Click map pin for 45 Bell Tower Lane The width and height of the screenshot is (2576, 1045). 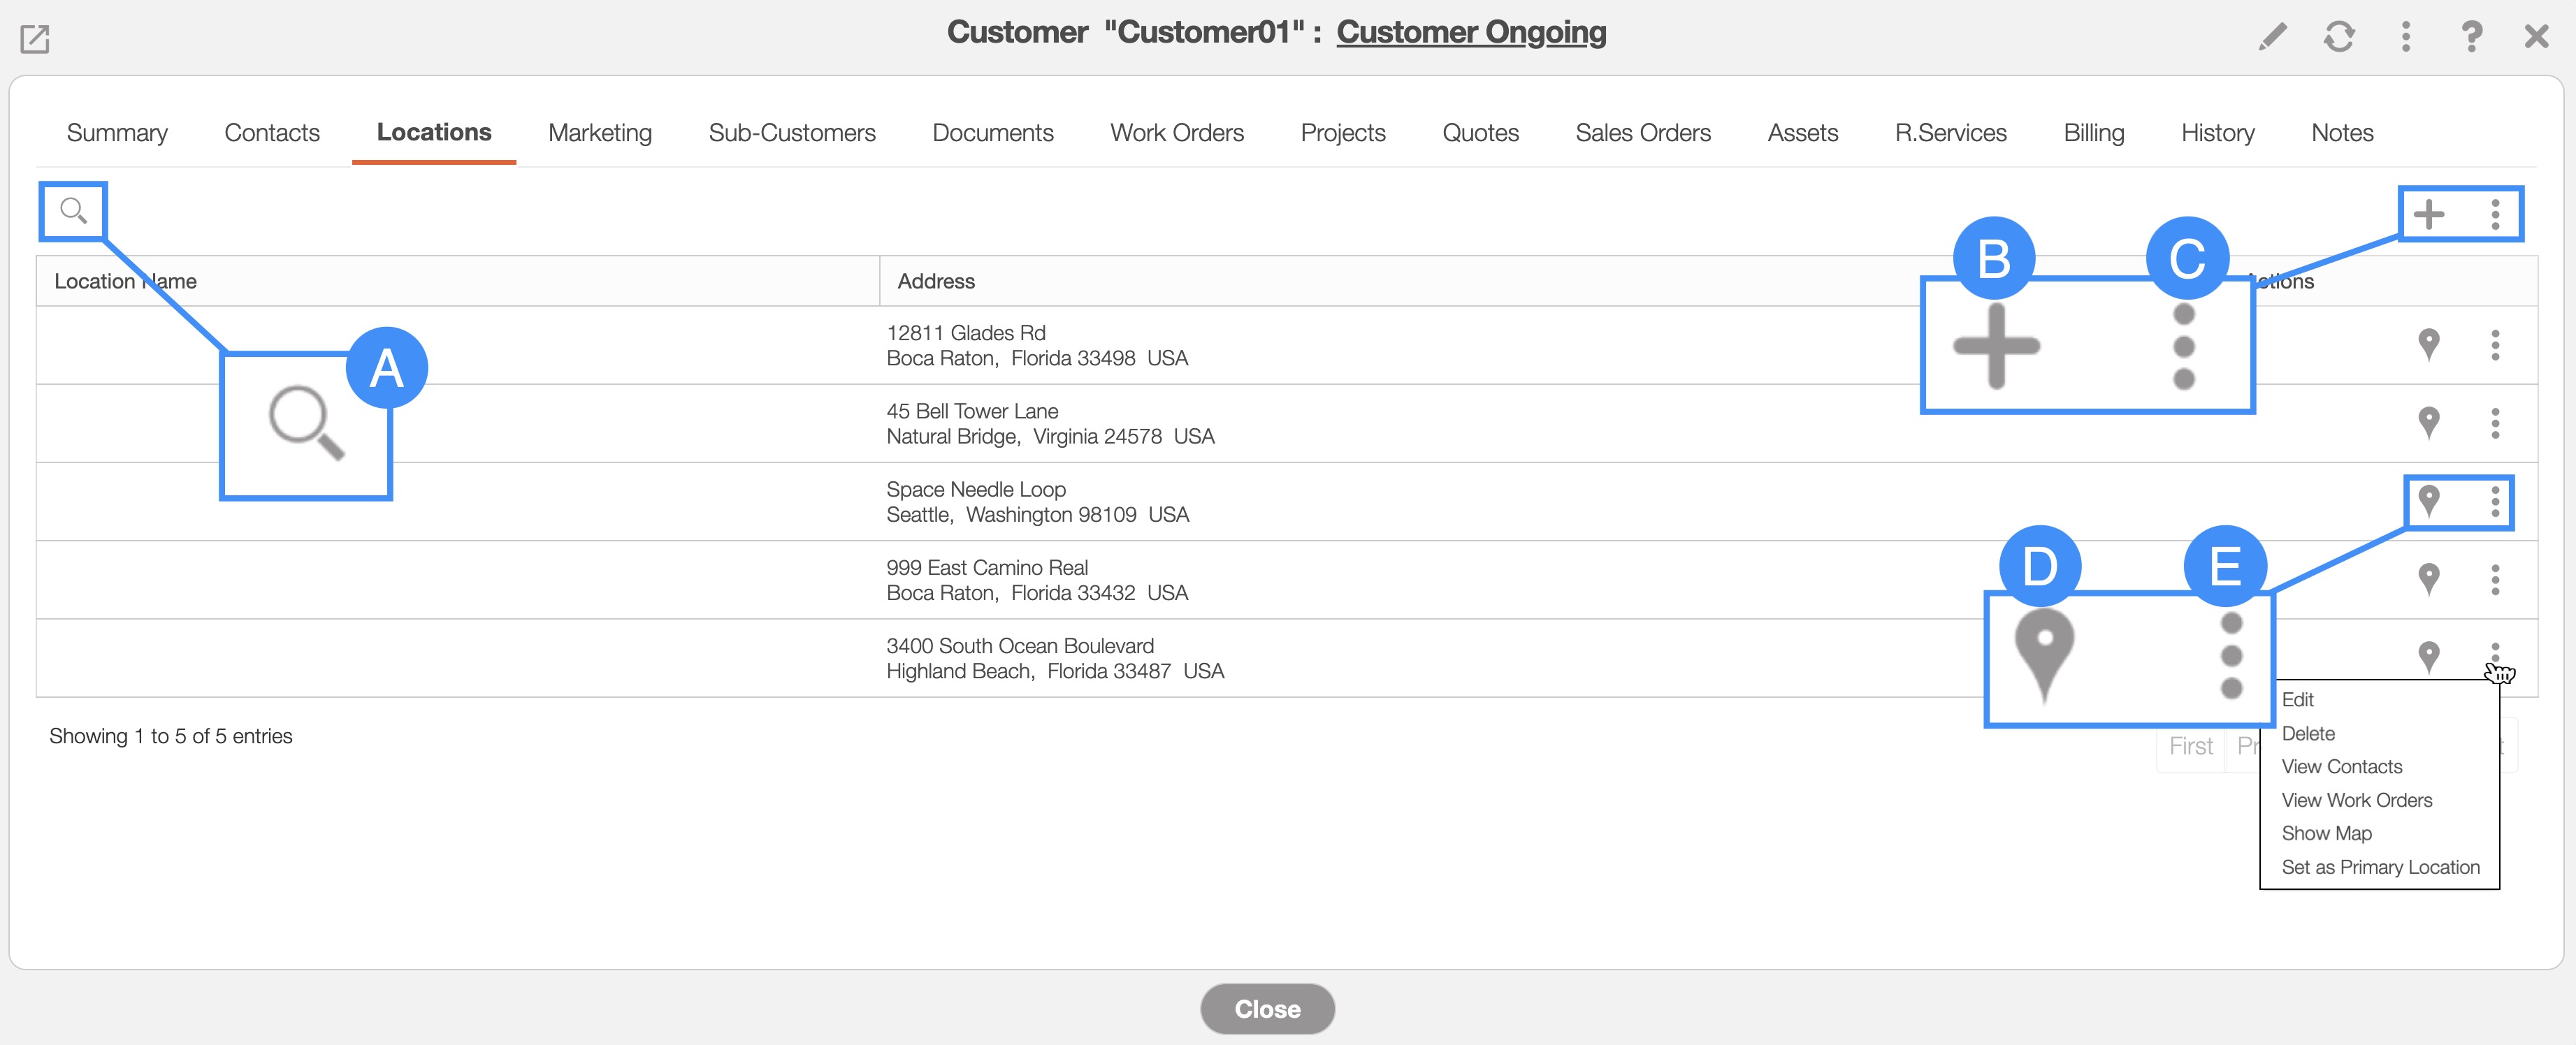(2428, 422)
